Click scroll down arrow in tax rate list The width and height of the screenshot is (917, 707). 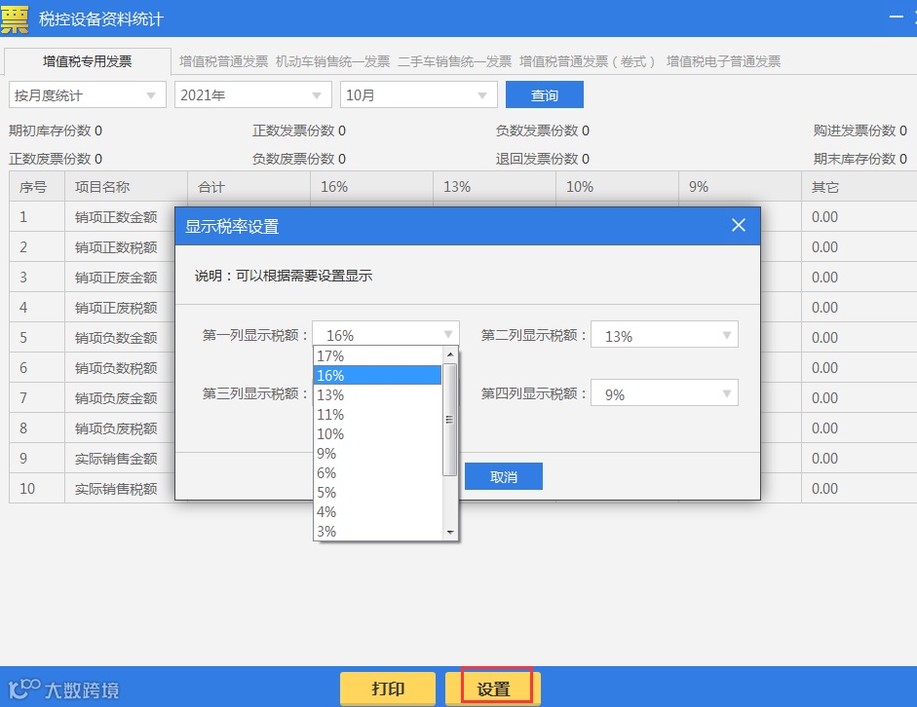point(449,532)
